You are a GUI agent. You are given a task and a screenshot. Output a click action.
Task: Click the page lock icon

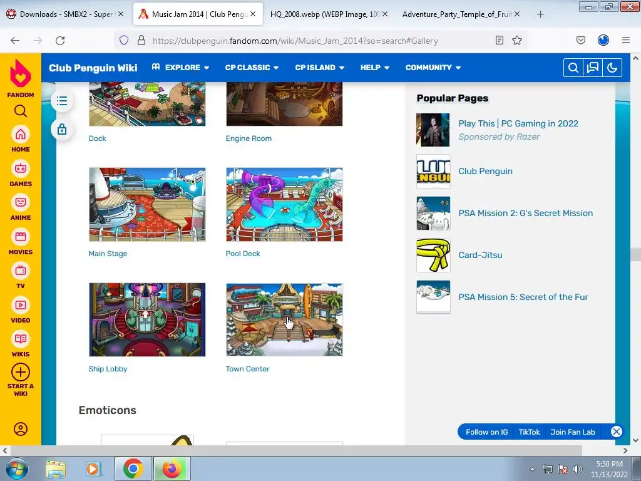click(62, 130)
